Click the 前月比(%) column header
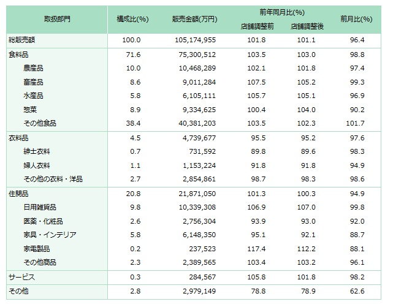This screenshot has height=307, width=393. click(356, 19)
